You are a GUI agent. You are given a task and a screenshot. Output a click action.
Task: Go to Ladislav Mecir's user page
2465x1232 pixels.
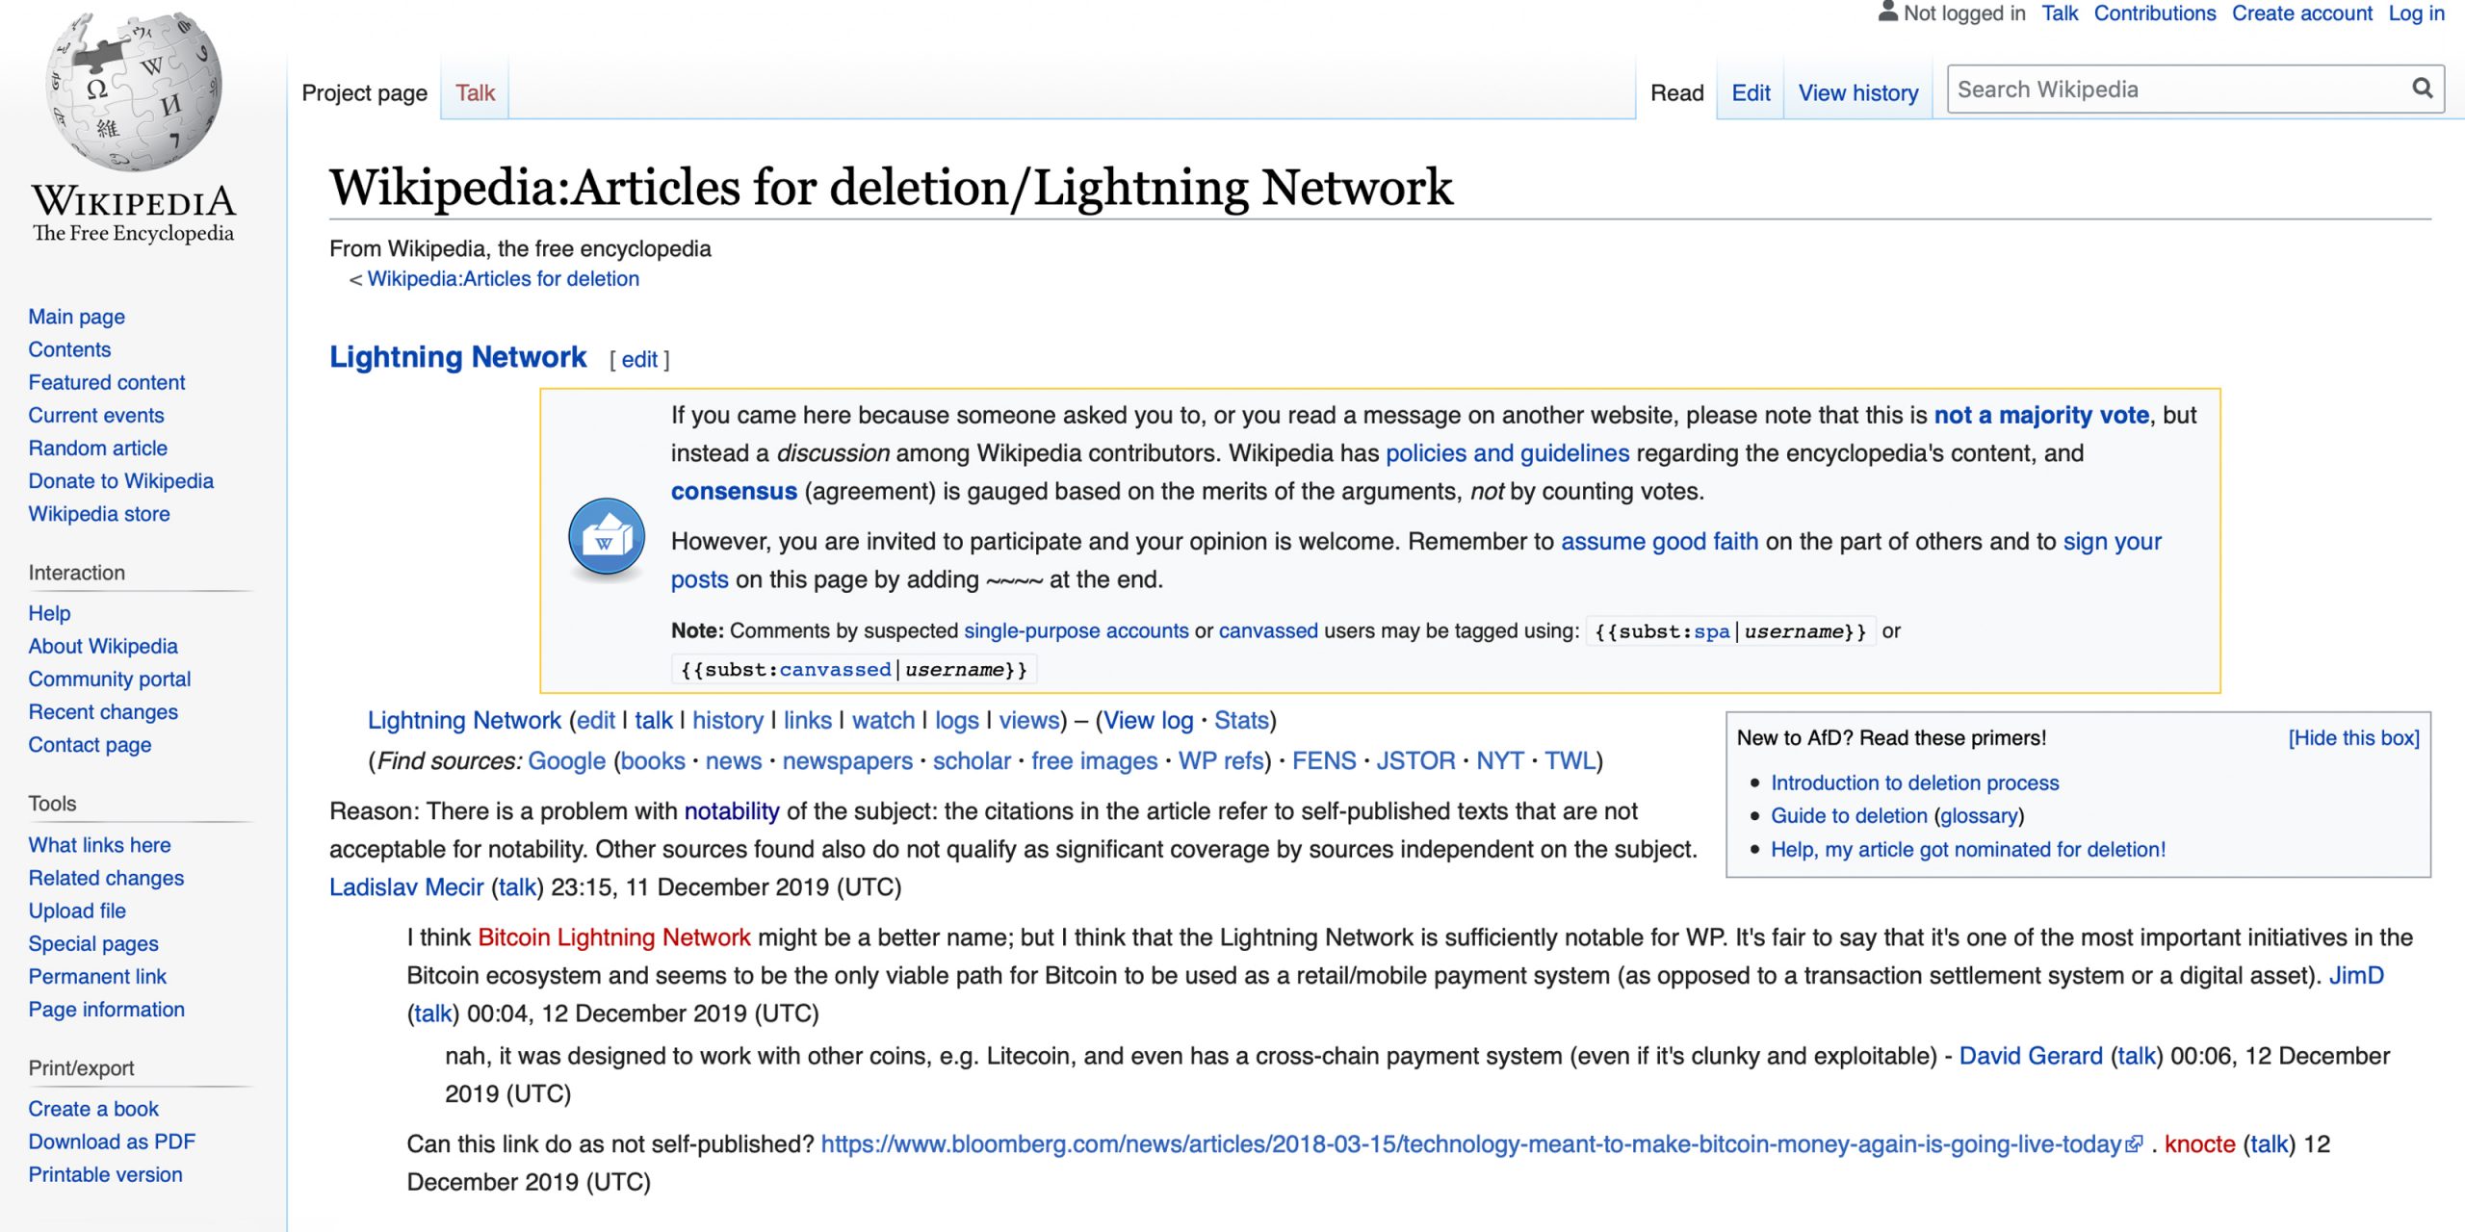coord(405,886)
